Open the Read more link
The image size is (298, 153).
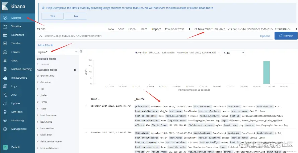[x=206, y=8]
